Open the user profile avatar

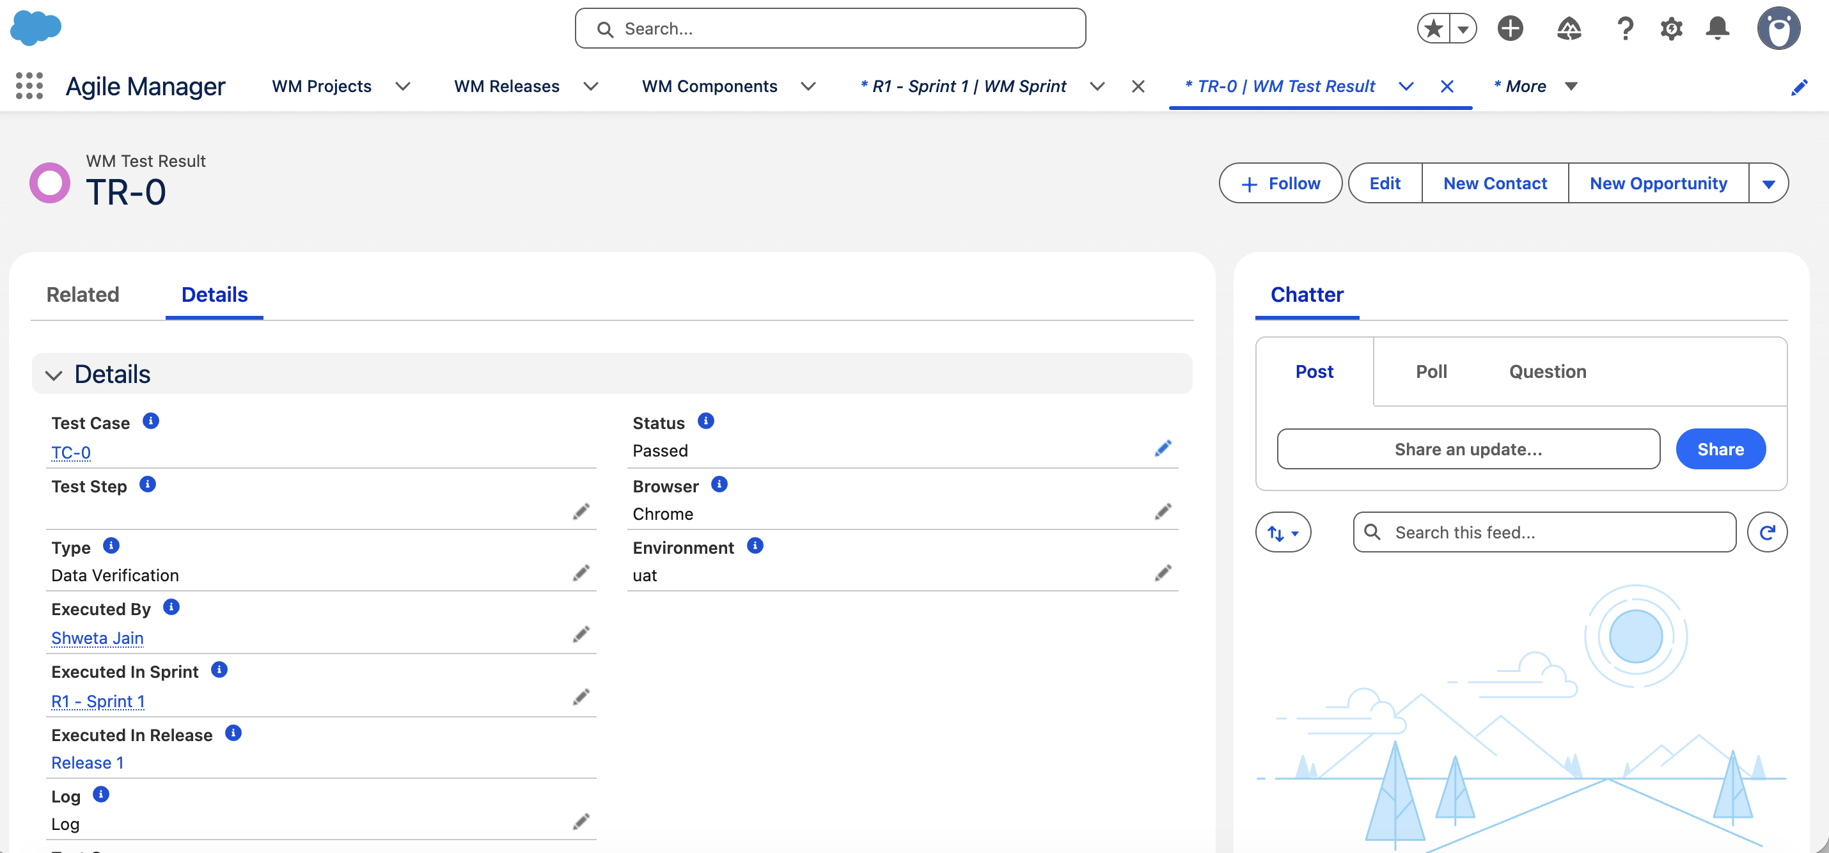tap(1778, 28)
